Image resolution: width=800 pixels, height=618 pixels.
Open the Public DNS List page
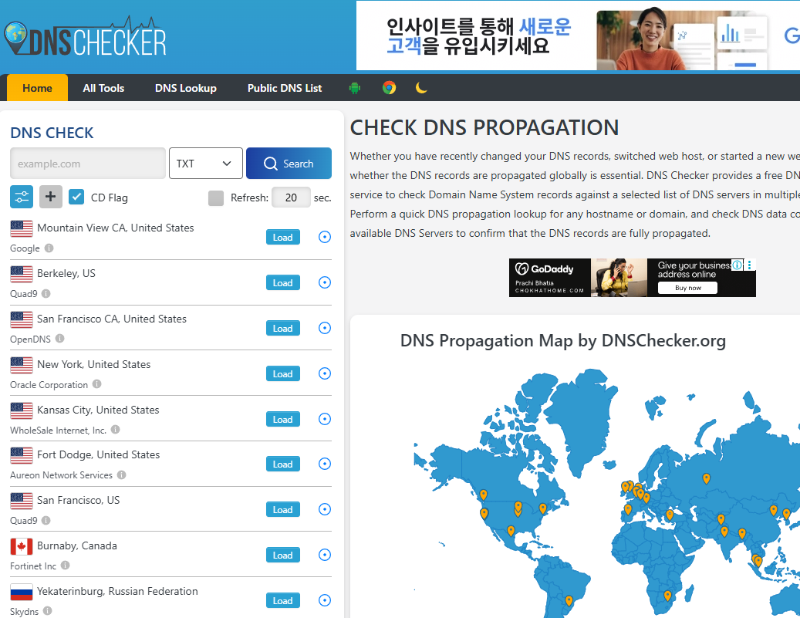(285, 88)
